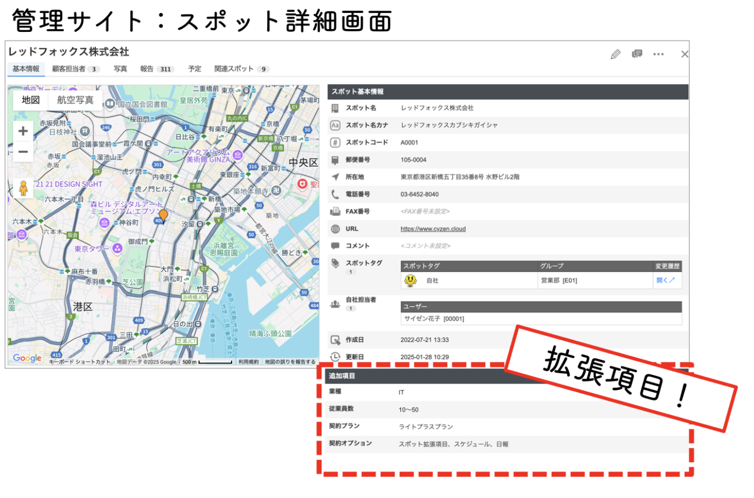Select the 契約プラン value ライトプラスプラン
The width and height of the screenshot is (754, 498).
[426, 427]
